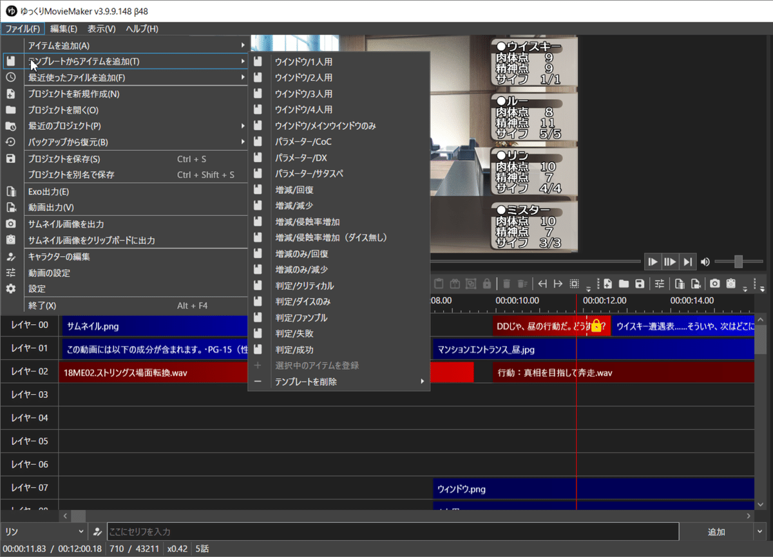
Task: Click the volume slider handle
Action: (x=738, y=262)
